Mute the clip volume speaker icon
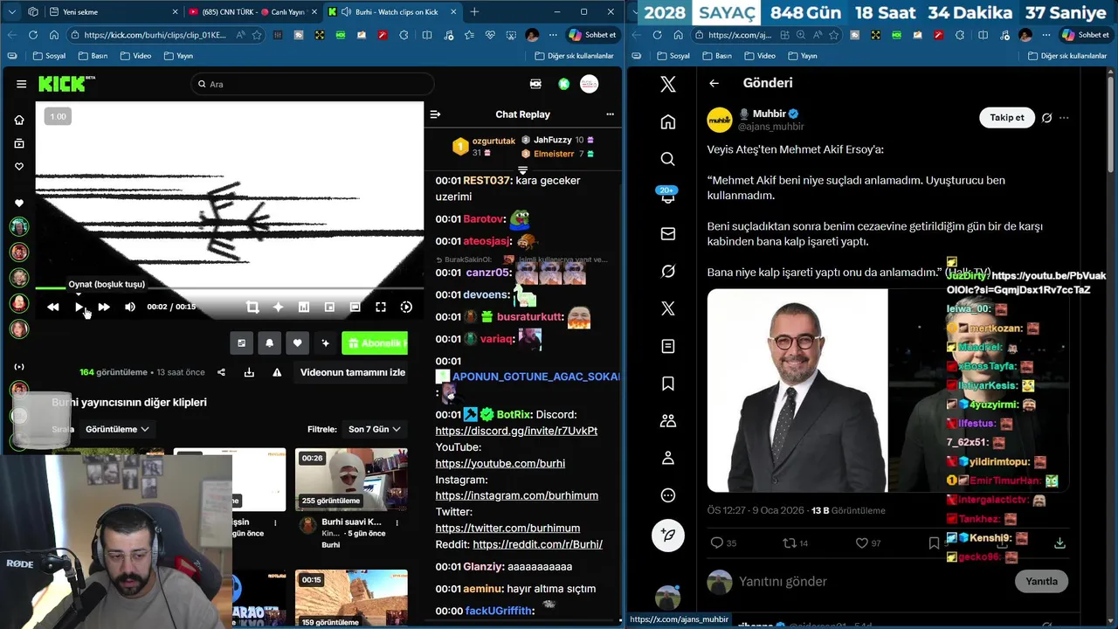Image resolution: width=1118 pixels, height=629 pixels. point(130,307)
